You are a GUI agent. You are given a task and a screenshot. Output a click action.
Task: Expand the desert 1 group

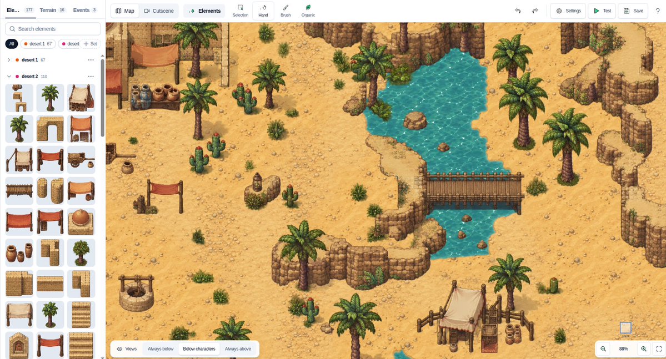click(x=9, y=60)
